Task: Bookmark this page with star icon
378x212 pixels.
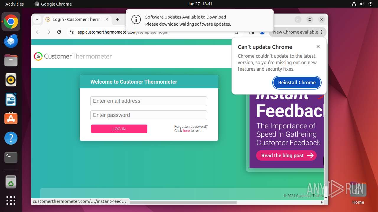Action: pyautogui.click(x=237, y=32)
